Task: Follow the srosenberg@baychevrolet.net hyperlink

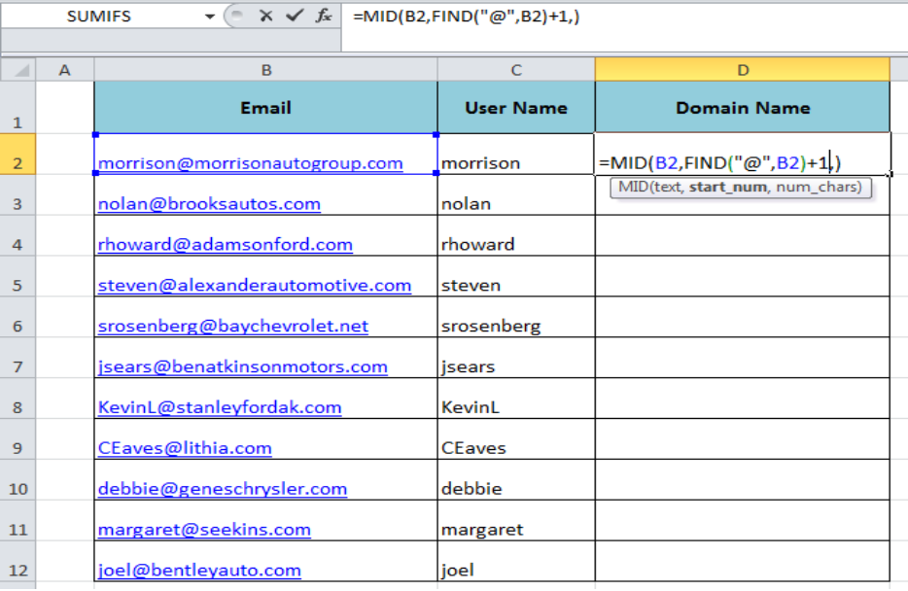Action: [x=233, y=327]
